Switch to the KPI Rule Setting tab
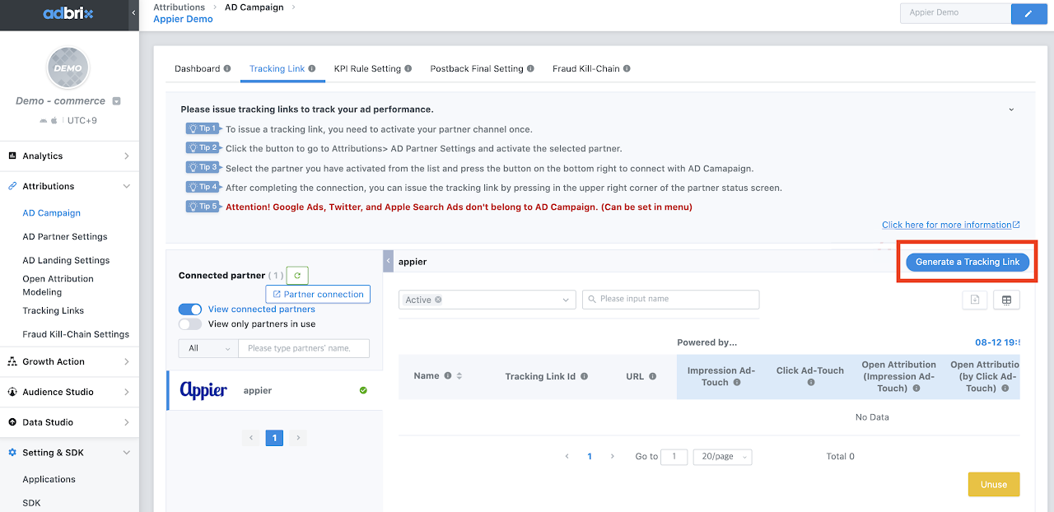The image size is (1054, 512). click(x=367, y=68)
